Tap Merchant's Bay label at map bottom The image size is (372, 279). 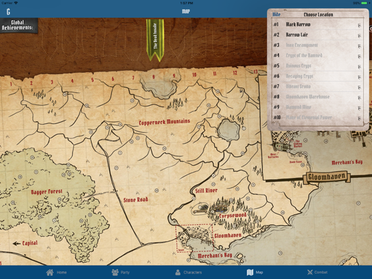(x=215, y=256)
